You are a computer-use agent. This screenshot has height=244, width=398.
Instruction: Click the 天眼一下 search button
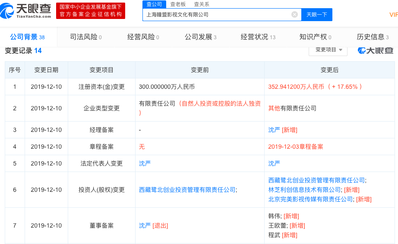316,15
